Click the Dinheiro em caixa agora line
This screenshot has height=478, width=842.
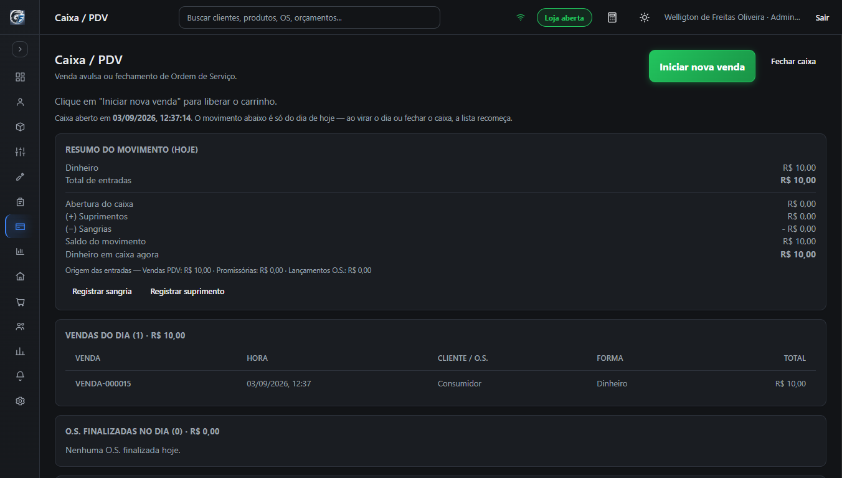click(440, 254)
